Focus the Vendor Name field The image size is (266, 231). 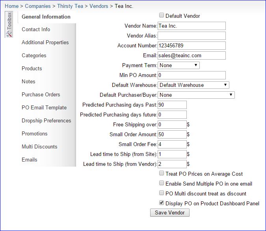click(x=192, y=26)
